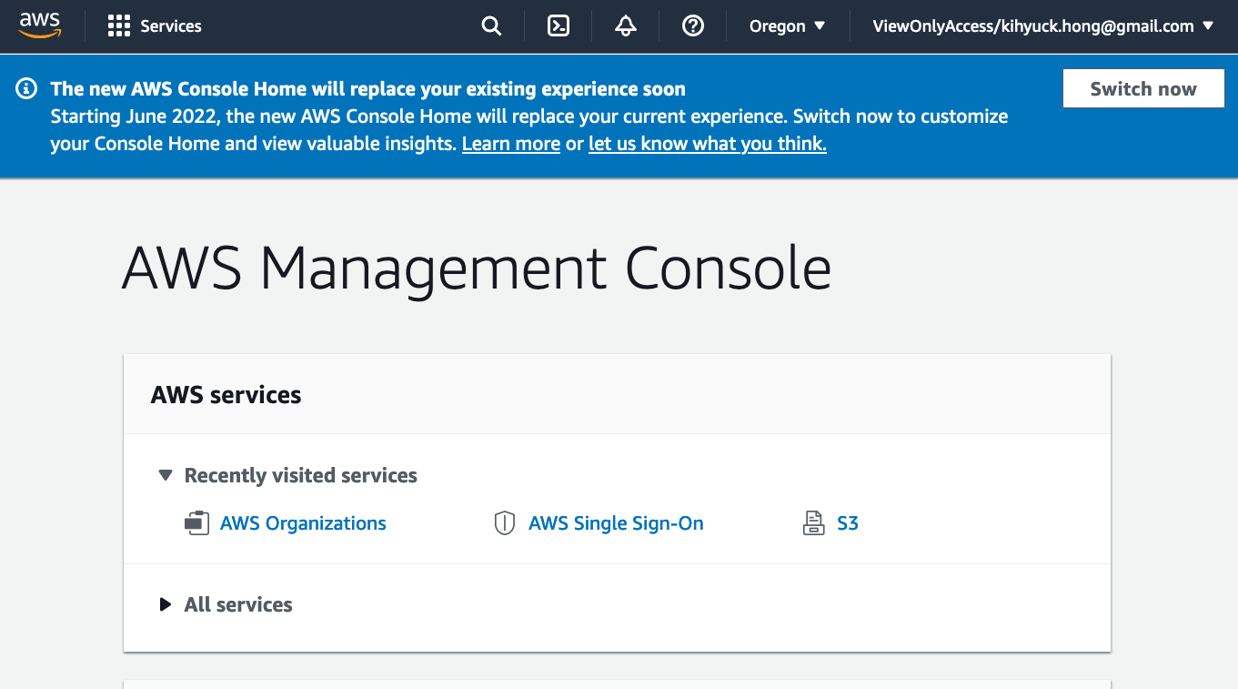Open the Services grid icon
Screen dimensions: 1238x689
pyautogui.click(x=119, y=26)
